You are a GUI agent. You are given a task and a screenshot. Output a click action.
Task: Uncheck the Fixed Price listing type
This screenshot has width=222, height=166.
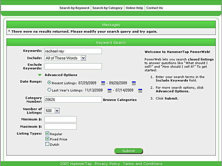pyautogui.click(x=48, y=139)
